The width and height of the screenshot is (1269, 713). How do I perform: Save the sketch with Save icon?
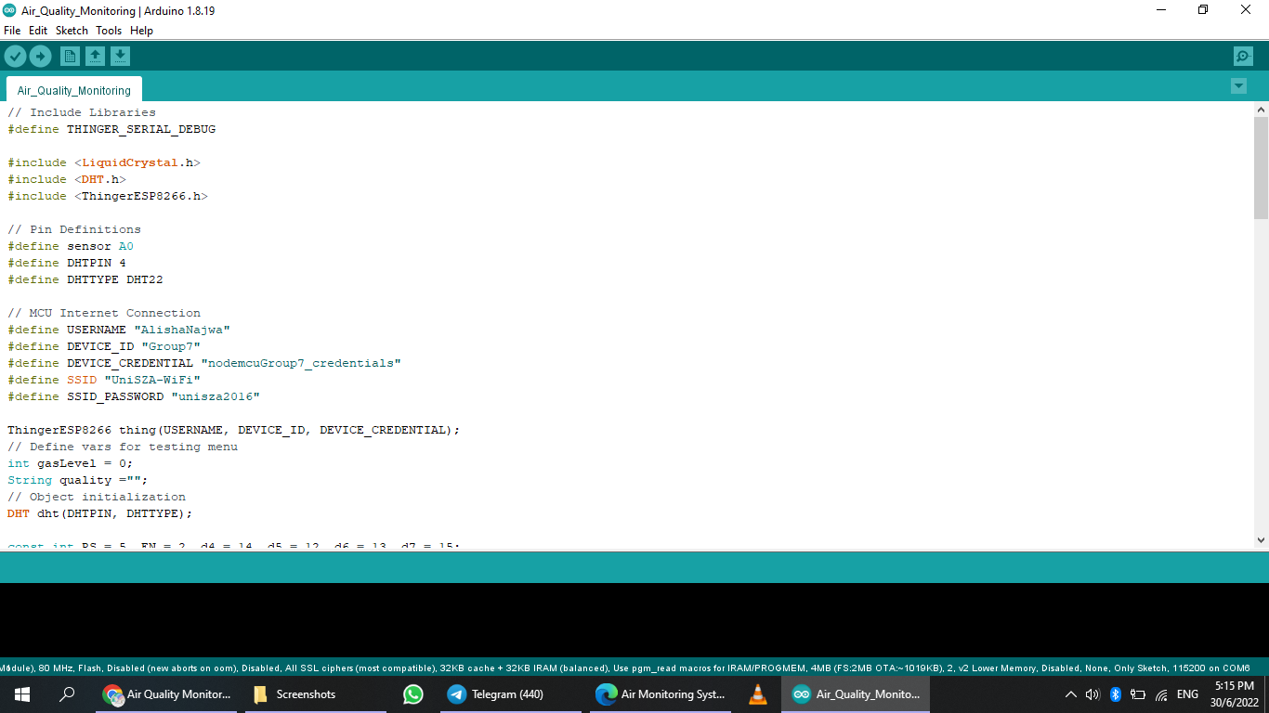120,57
